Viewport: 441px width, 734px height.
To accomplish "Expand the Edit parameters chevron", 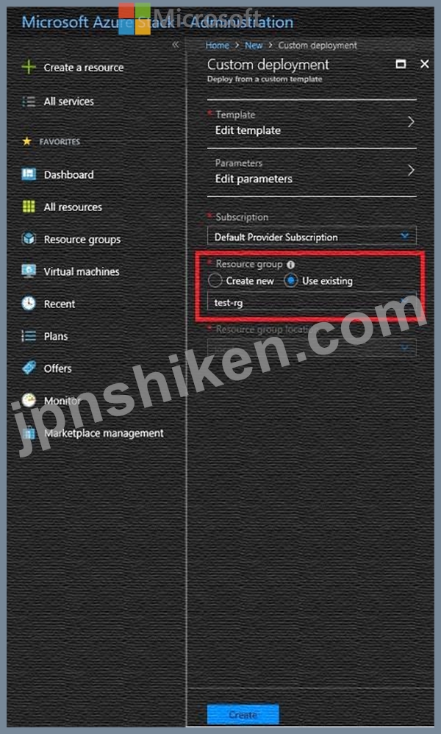I will [x=411, y=170].
